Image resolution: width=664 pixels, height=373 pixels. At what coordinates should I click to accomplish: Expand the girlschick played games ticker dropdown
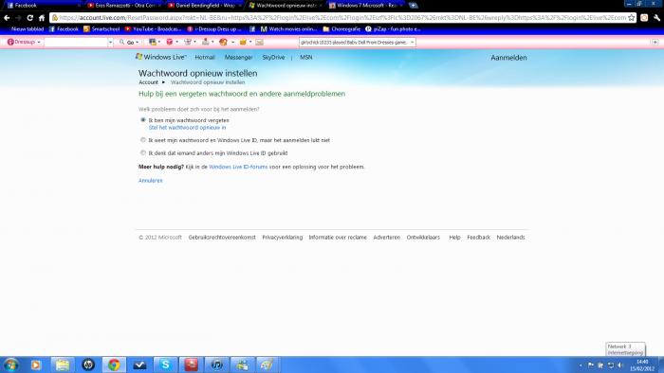[x=412, y=43]
